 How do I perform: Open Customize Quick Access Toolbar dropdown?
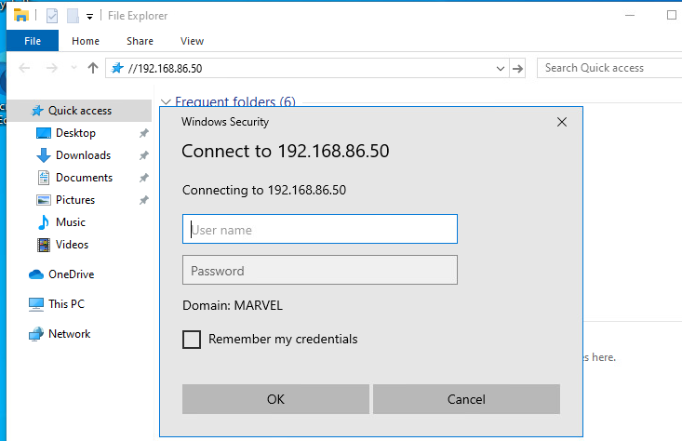(89, 16)
